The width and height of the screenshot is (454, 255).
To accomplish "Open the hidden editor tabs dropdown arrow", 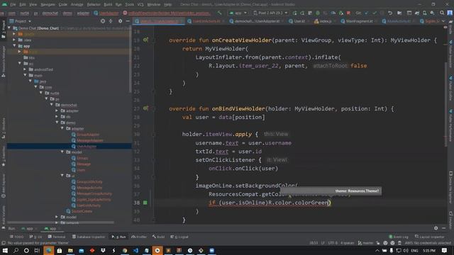I will click(443, 21).
